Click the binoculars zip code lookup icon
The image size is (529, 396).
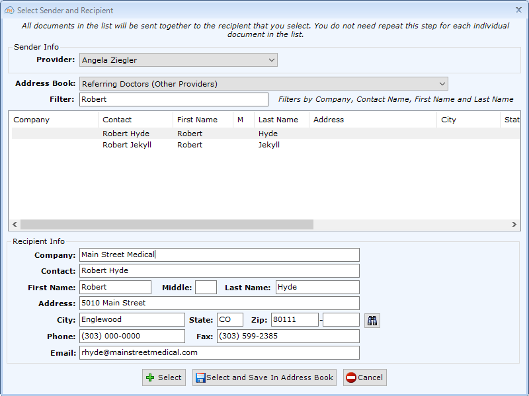372,319
